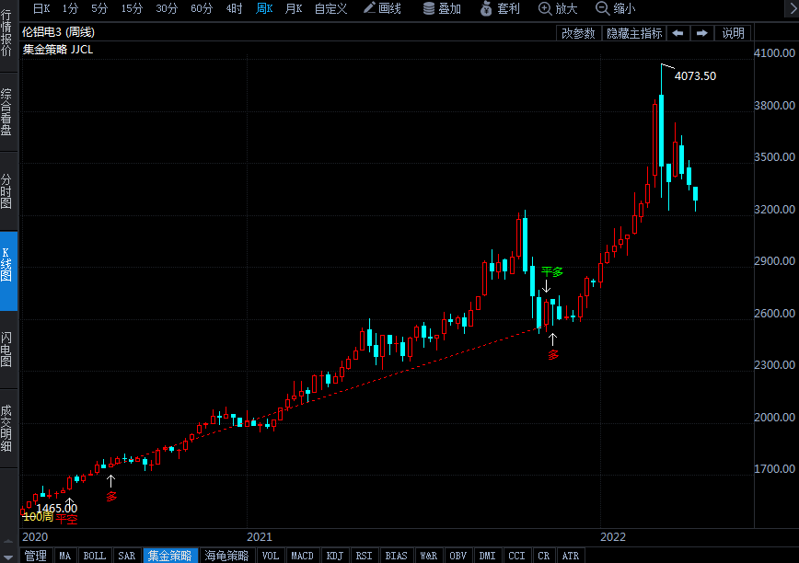Select the W&R indicator tab

click(429, 556)
